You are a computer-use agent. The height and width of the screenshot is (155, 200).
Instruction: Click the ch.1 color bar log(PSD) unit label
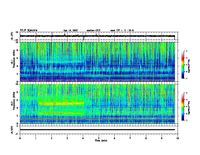pos(189,66)
